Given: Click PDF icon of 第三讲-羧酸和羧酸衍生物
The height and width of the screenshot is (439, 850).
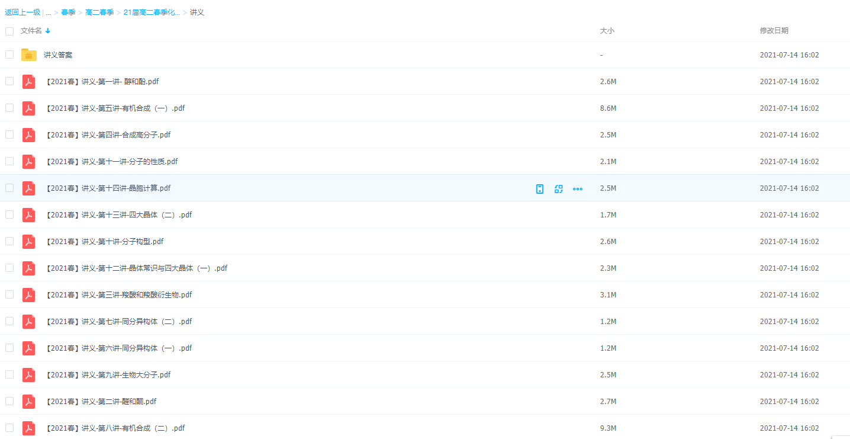Looking at the screenshot, I should coord(28,295).
